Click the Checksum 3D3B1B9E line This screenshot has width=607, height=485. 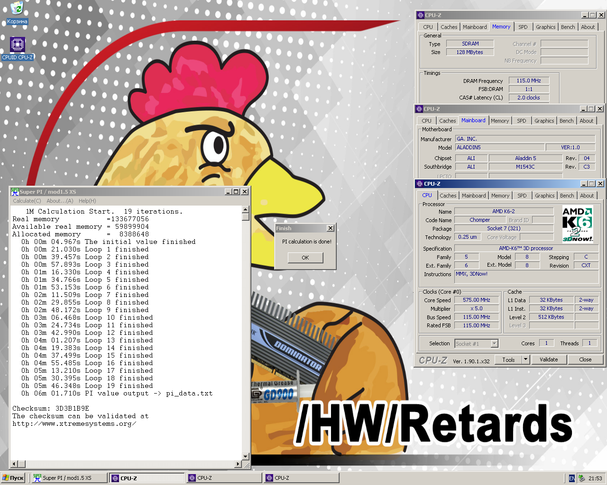click(x=51, y=408)
